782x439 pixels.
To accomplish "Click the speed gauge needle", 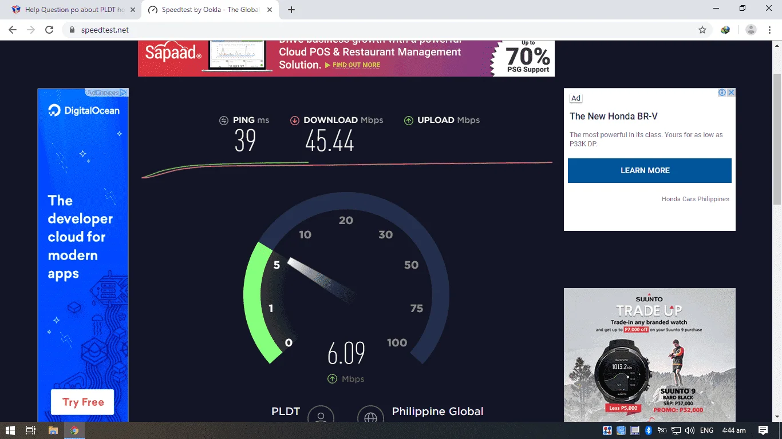I will point(321,278).
